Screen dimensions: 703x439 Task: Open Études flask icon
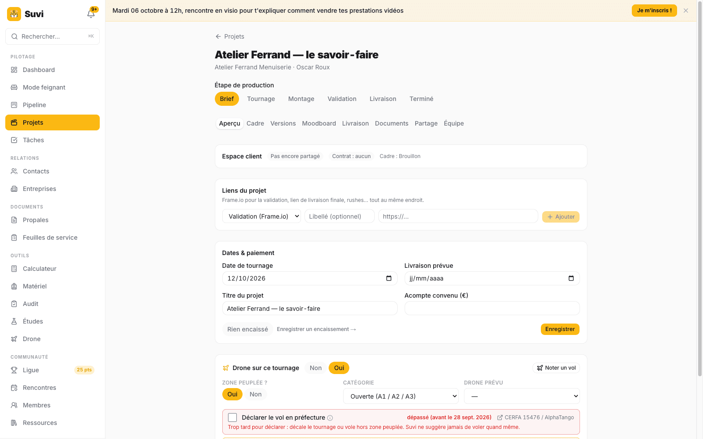click(14, 321)
